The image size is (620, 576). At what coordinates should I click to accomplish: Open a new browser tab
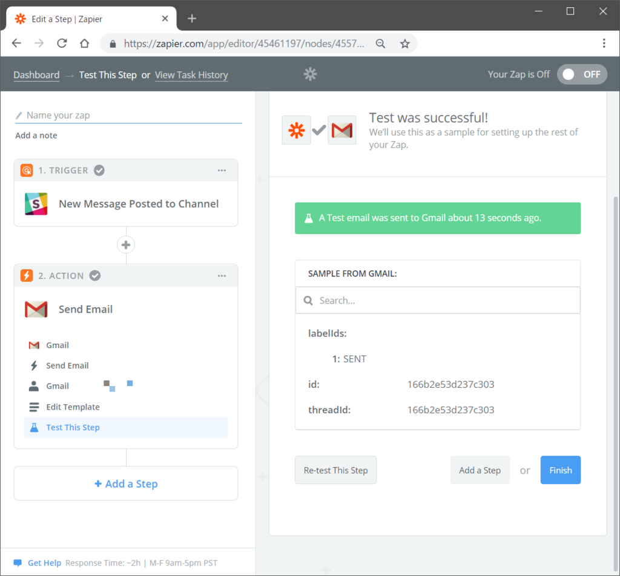pos(192,19)
